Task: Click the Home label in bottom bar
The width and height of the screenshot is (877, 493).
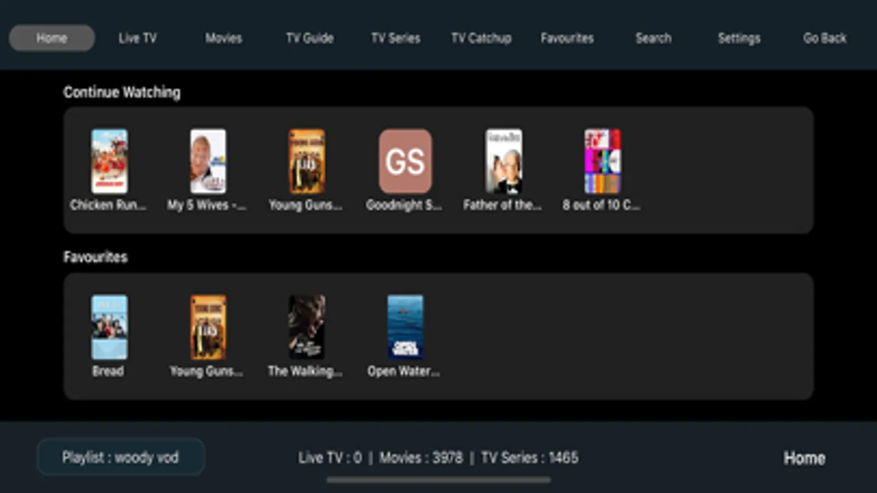Action: tap(804, 458)
